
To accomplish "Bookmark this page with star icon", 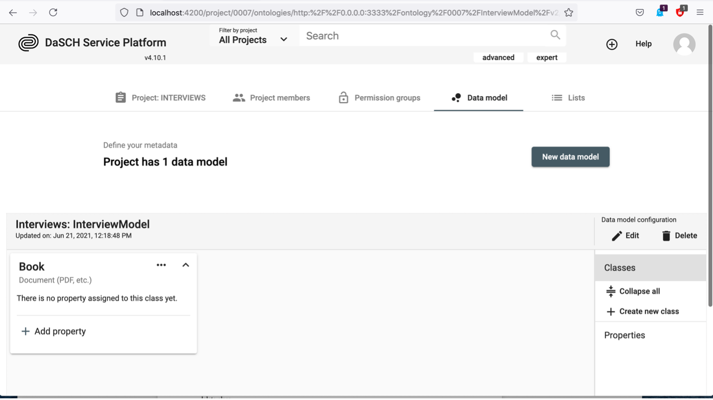I will pos(568,12).
